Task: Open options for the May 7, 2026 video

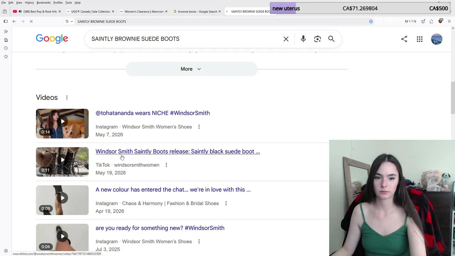Action: [199, 127]
